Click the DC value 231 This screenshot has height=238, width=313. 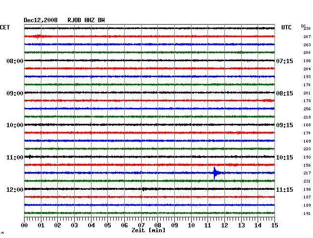pyautogui.click(x=307, y=181)
